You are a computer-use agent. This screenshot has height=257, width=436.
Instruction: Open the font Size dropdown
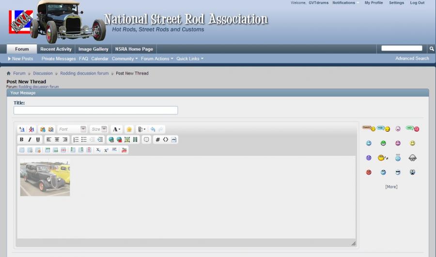click(x=98, y=129)
